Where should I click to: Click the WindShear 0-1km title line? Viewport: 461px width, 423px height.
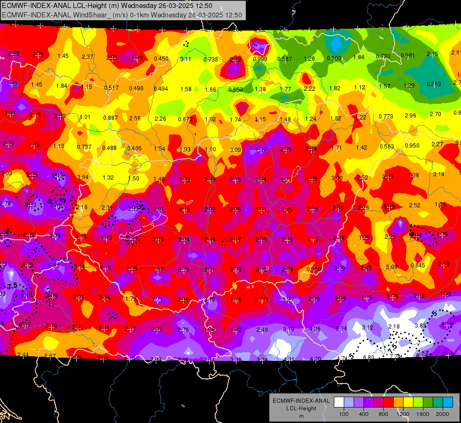click(121, 15)
